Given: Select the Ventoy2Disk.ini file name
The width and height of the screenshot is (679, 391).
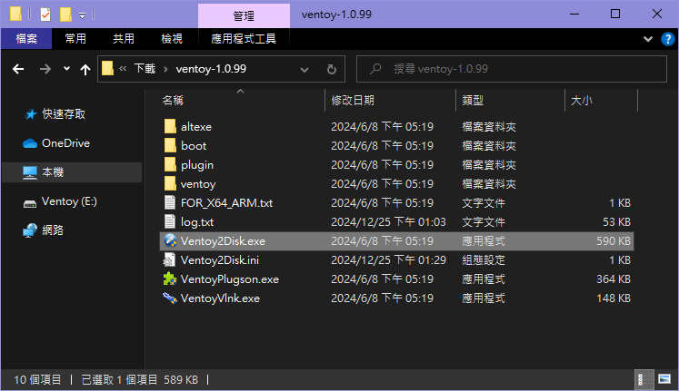Looking at the screenshot, I should (220, 260).
